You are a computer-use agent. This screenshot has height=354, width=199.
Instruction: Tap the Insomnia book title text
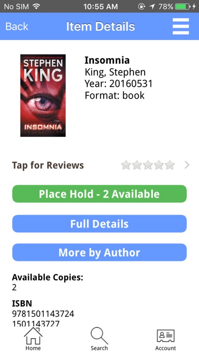point(107,60)
